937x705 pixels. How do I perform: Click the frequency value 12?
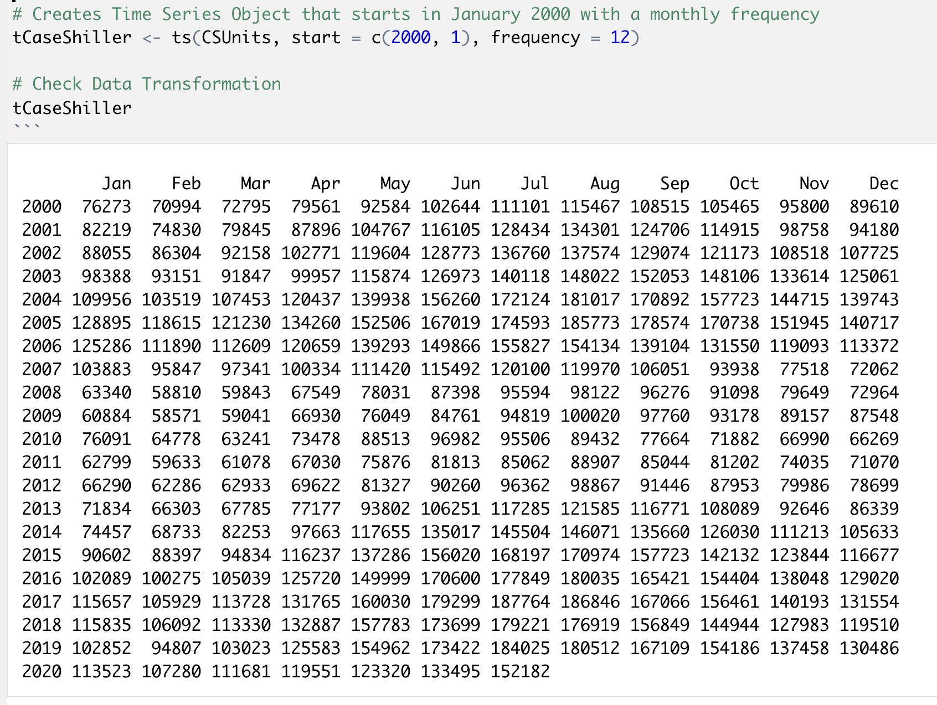click(620, 38)
